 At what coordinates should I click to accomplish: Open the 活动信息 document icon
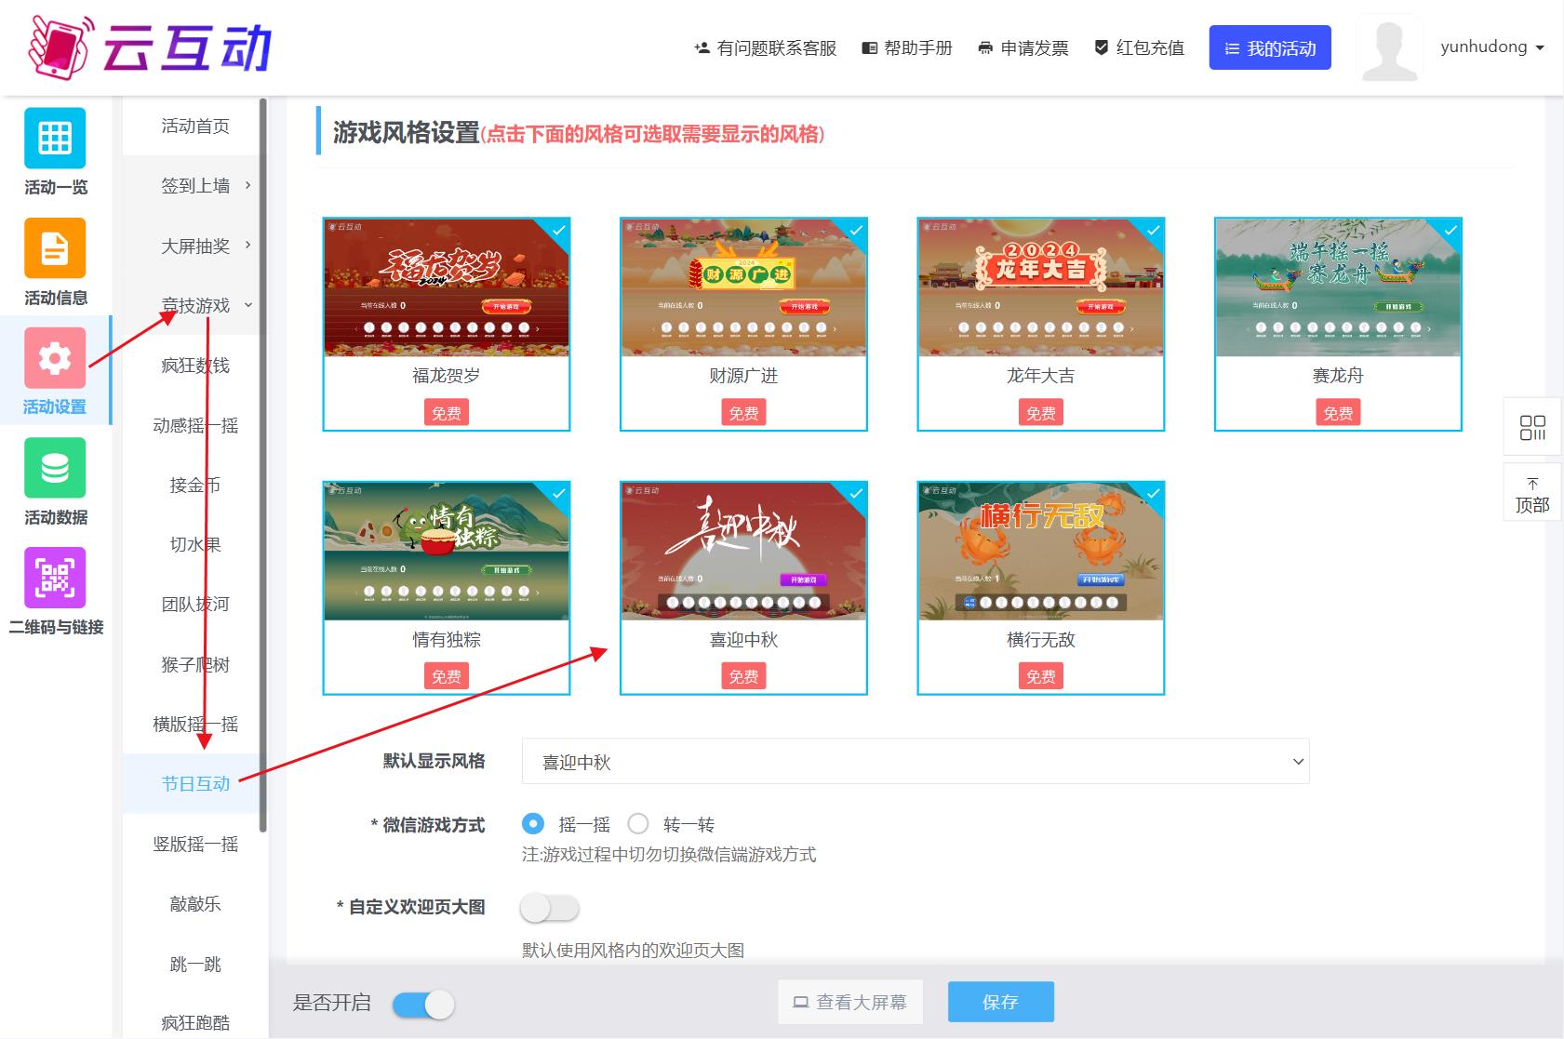55,247
